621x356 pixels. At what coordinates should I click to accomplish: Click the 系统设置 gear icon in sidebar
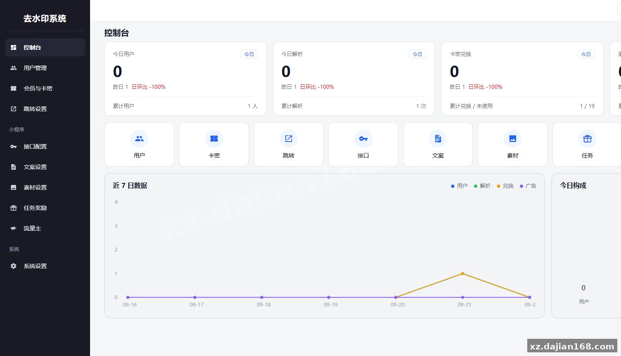[14, 266]
